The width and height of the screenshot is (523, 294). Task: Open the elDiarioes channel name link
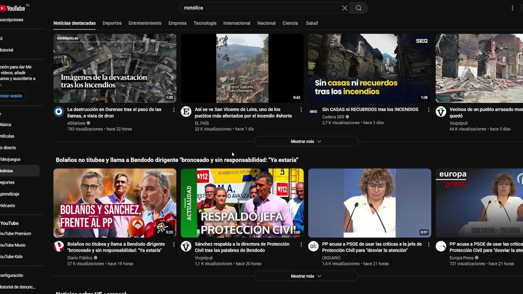click(76, 123)
